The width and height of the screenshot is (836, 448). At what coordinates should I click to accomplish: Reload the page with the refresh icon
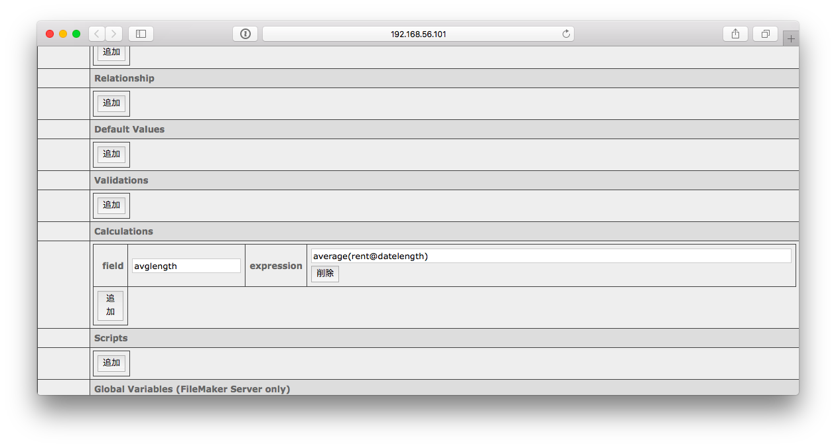(566, 34)
